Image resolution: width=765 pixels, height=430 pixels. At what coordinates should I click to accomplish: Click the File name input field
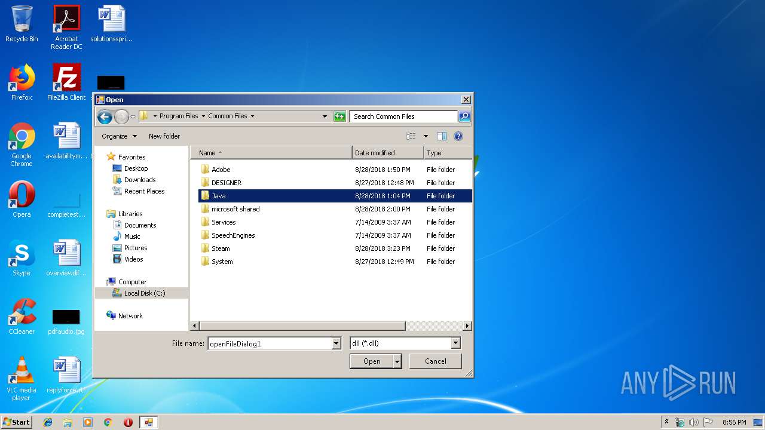270,343
